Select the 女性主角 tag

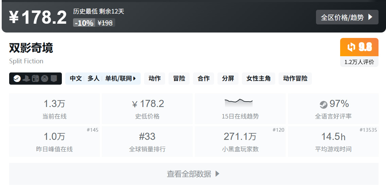coord(259,79)
